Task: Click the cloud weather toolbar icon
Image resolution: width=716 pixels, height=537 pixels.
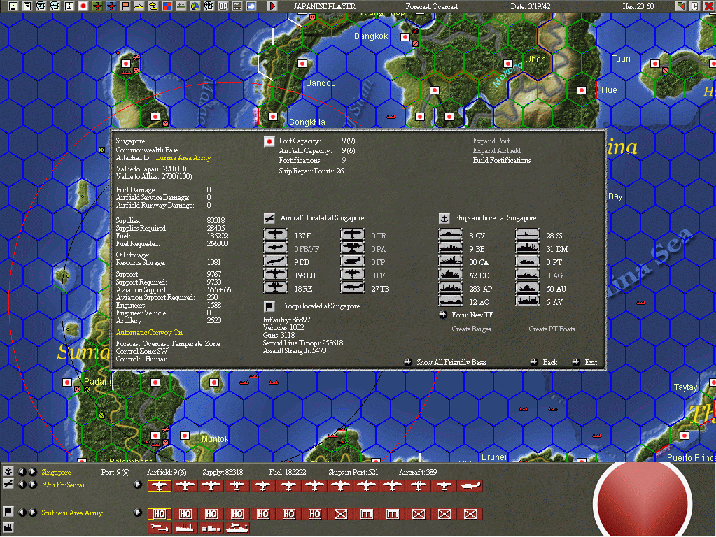Action: click(x=251, y=6)
